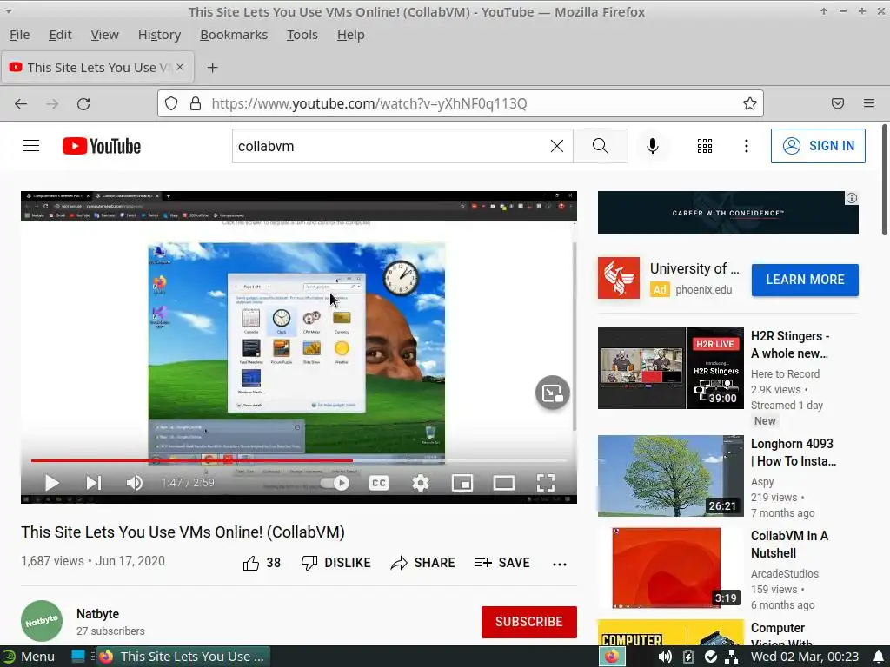Share the video

tap(423, 563)
